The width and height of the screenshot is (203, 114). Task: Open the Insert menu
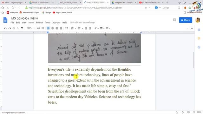(x=31, y=22)
